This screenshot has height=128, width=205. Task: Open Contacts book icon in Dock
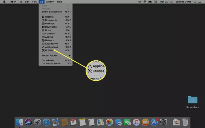click(x=65, y=122)
